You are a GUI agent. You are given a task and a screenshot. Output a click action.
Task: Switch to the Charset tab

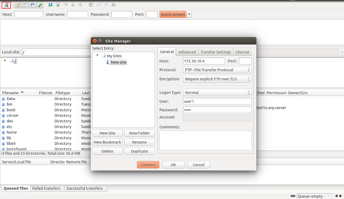[242, 52]
